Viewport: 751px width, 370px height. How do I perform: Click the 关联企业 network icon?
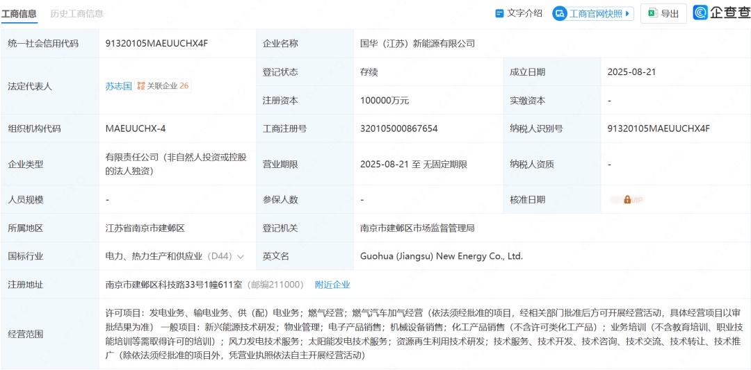140,86
